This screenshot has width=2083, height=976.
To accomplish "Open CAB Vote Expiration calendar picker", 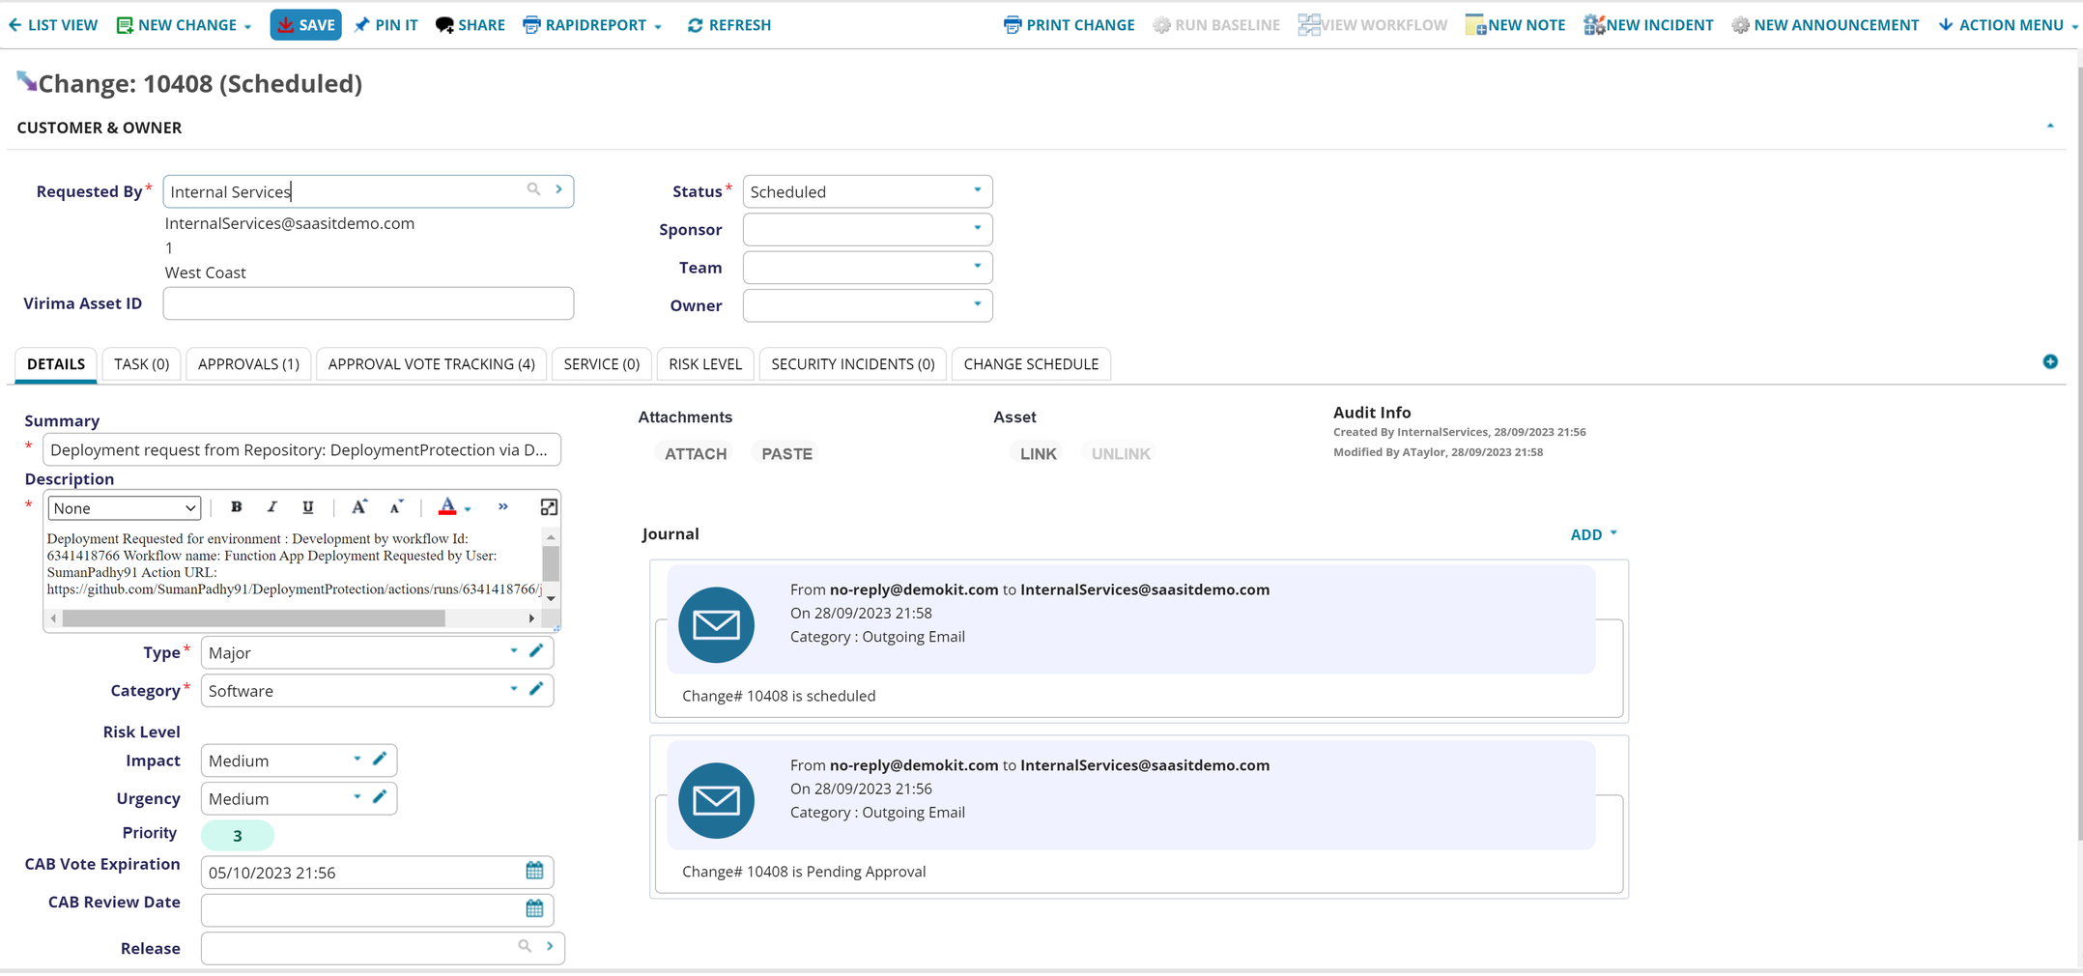I will pyautogui.click(x=534, y=872).
